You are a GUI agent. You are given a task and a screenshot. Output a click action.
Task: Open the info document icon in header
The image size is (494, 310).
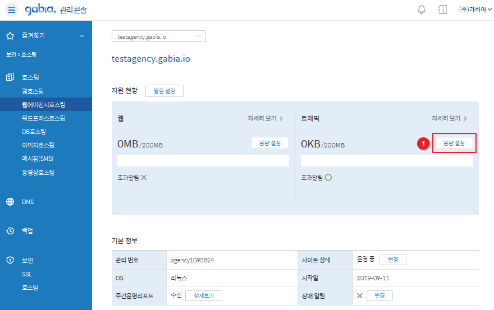tap(442, 10)
